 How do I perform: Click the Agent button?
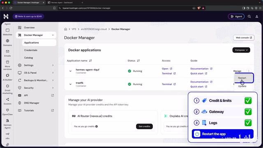236,16
